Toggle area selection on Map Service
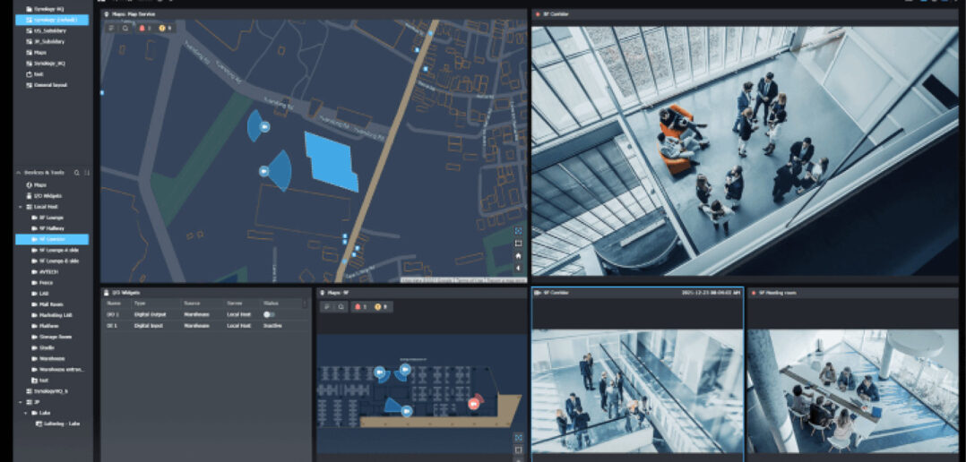Viewport: 966px width, 462px height. pos(518,243)
